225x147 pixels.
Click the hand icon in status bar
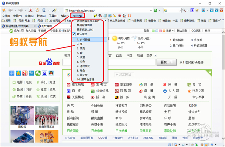click(202, 145)
